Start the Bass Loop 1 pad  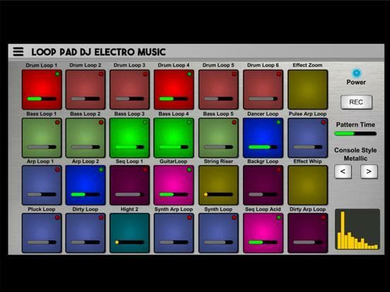tap(42, 138)
